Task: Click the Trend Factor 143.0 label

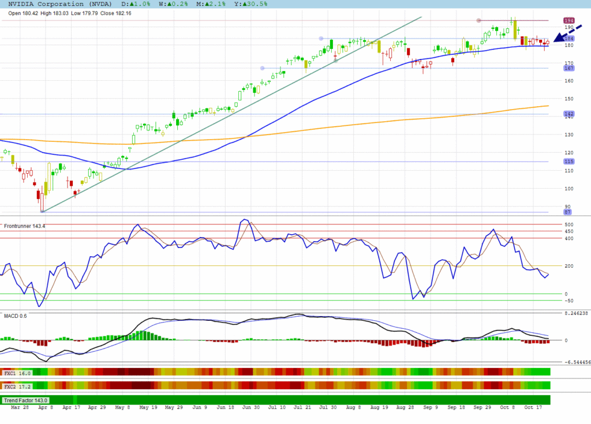Action: (x=26, y=400)
